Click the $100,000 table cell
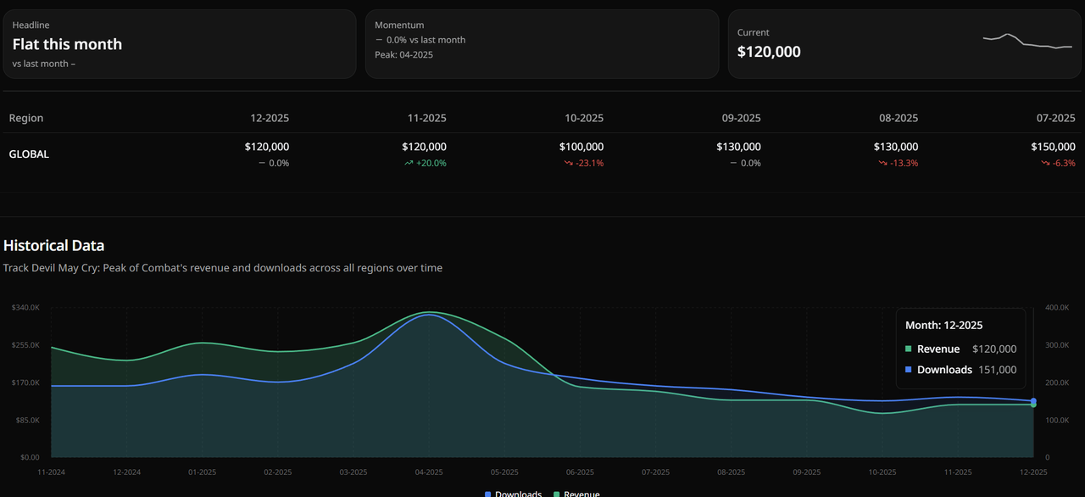The width and height of the screenshot is (1085, 497). tap(581, 147)
